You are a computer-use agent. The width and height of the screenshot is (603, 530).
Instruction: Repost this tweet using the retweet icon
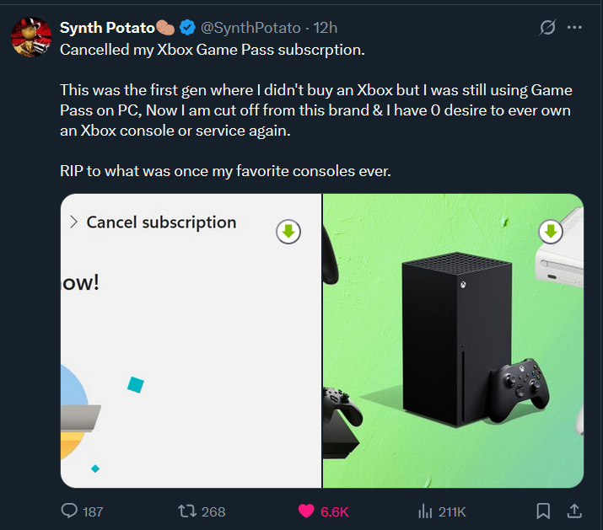point(190,511)
